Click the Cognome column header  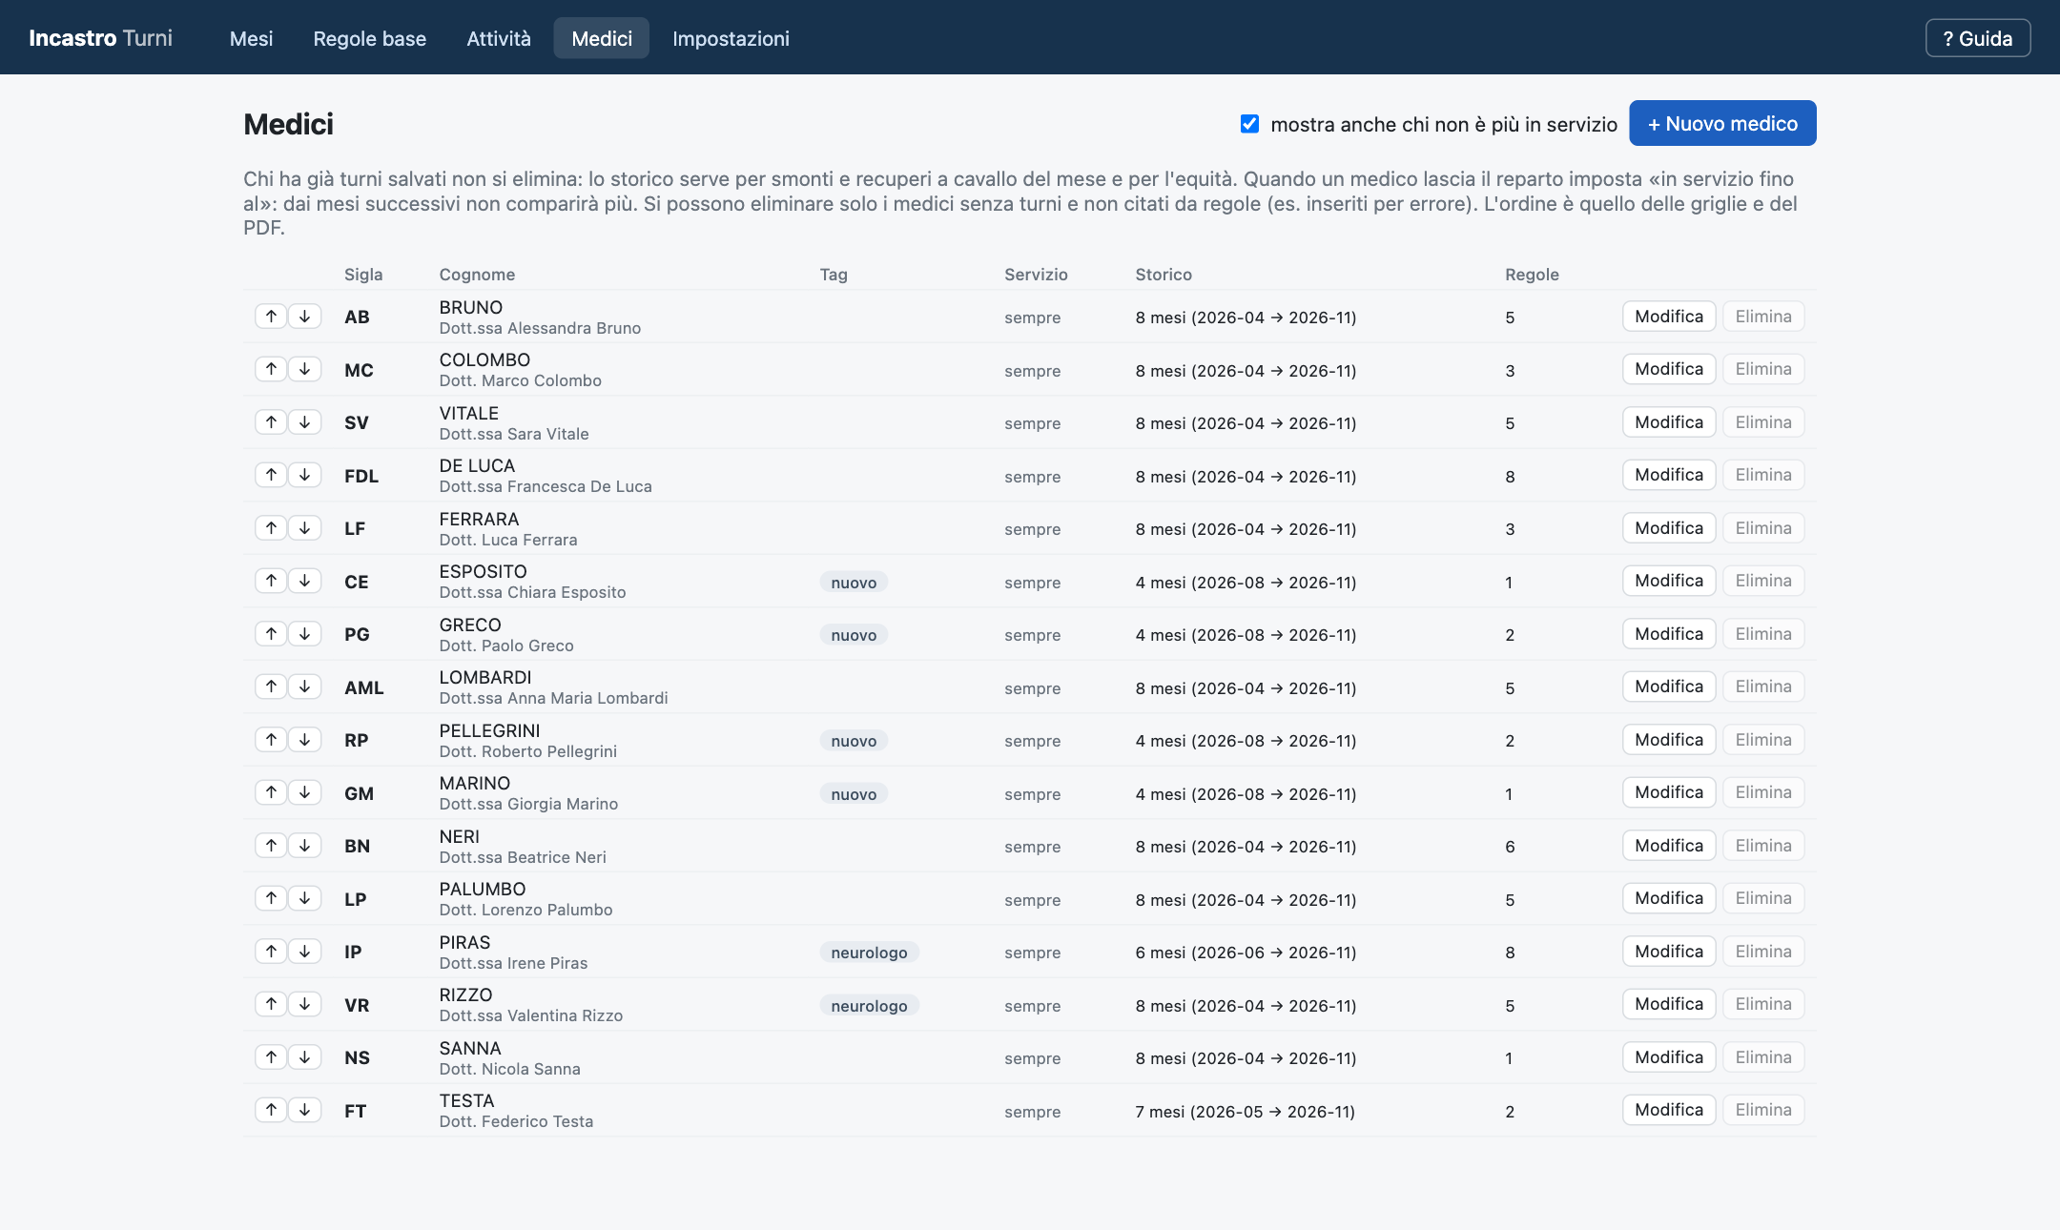point(477,275)
